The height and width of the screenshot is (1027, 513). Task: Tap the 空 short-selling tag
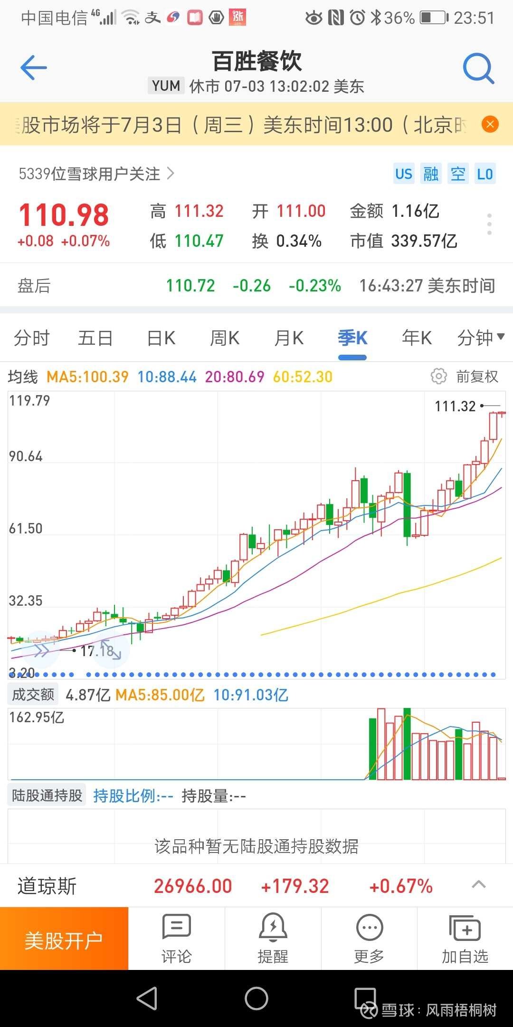click(458, 174)
